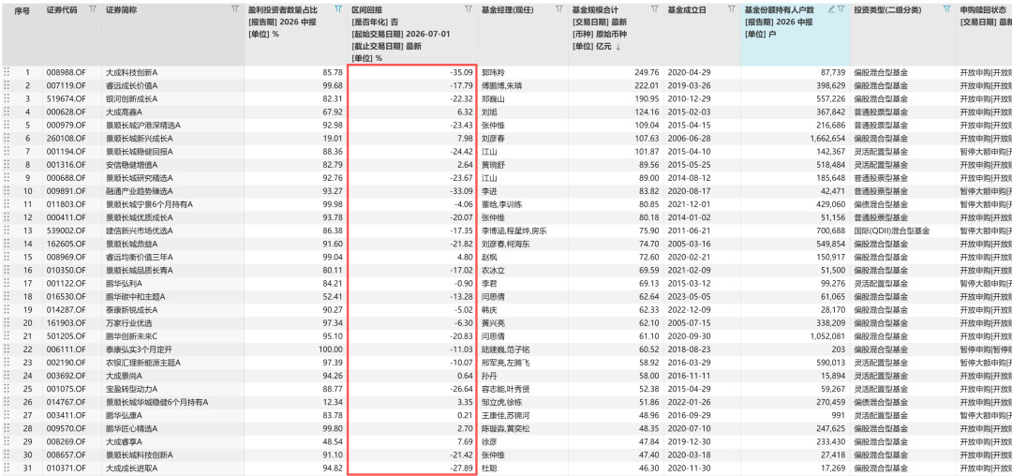Viewport: 1012px width, 476px height.
Task: Click the drag handle of row 22 泰康弘实3个月定开
Action: 7,349
